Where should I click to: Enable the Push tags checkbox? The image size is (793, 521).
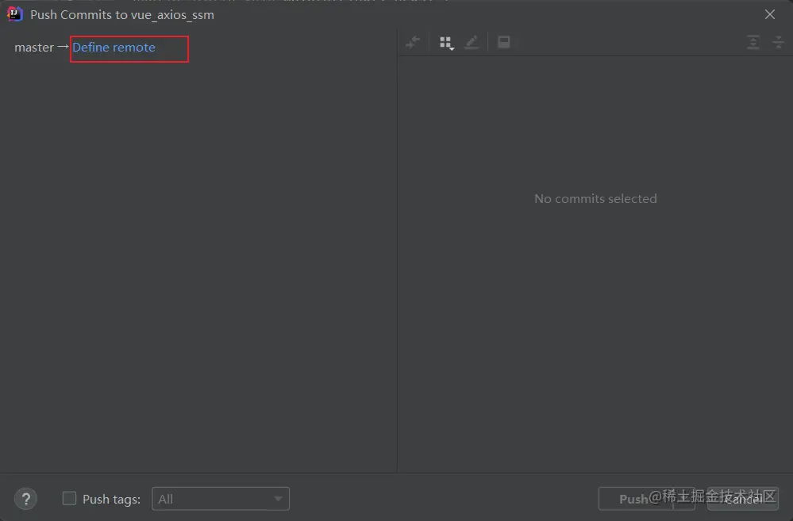69,498
